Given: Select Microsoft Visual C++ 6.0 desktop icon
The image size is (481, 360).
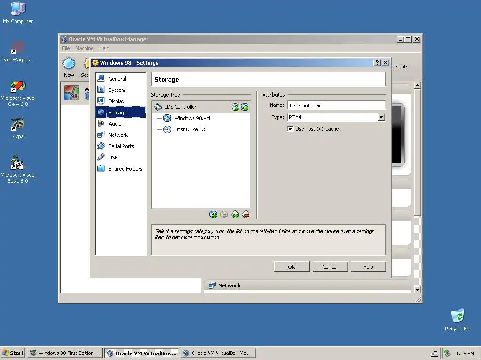Looking at the screenshot, I should (18, 93).
